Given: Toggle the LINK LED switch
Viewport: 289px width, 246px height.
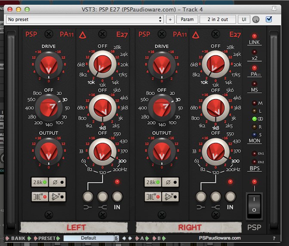Looking at the screenshot, I should [255, 37].
